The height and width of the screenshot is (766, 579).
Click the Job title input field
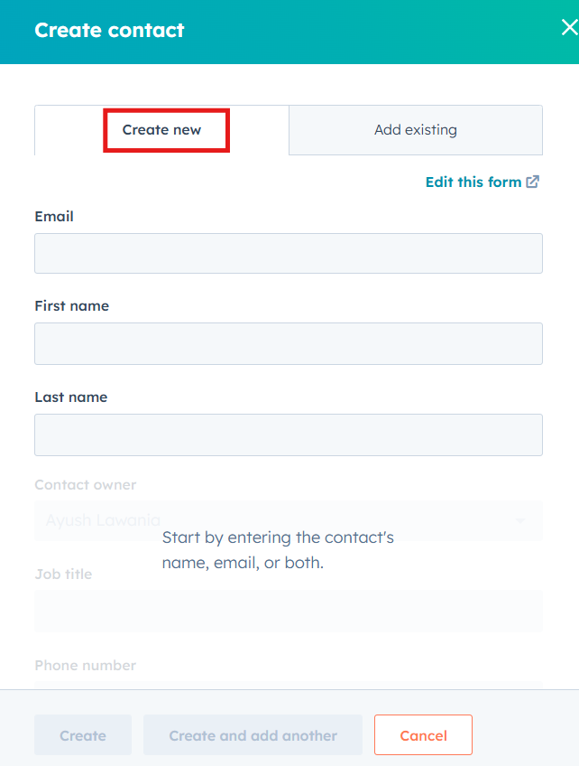point(288,611)
